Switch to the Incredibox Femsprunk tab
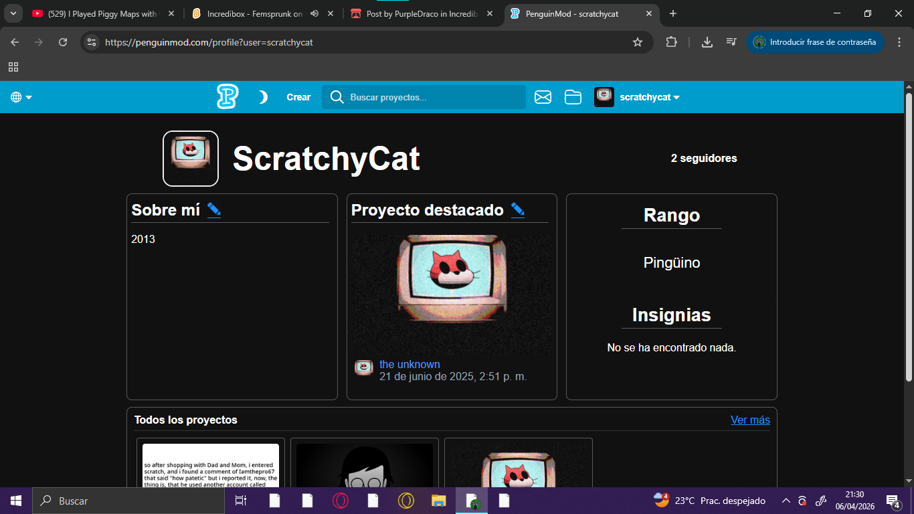Viewport: 914px width, 514px height. 255,13
